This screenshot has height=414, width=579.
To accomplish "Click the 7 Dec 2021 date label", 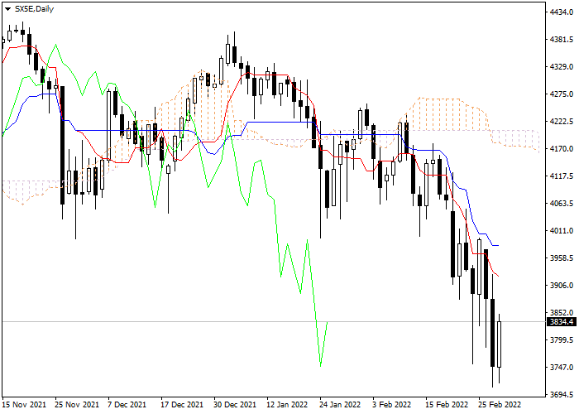I will pos(127,405).
